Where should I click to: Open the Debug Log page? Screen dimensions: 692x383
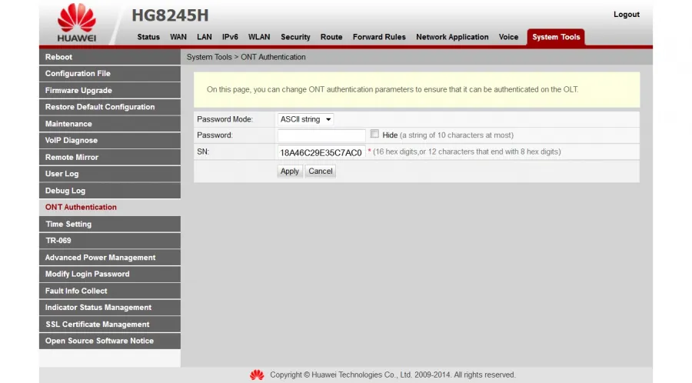point(110,191)
